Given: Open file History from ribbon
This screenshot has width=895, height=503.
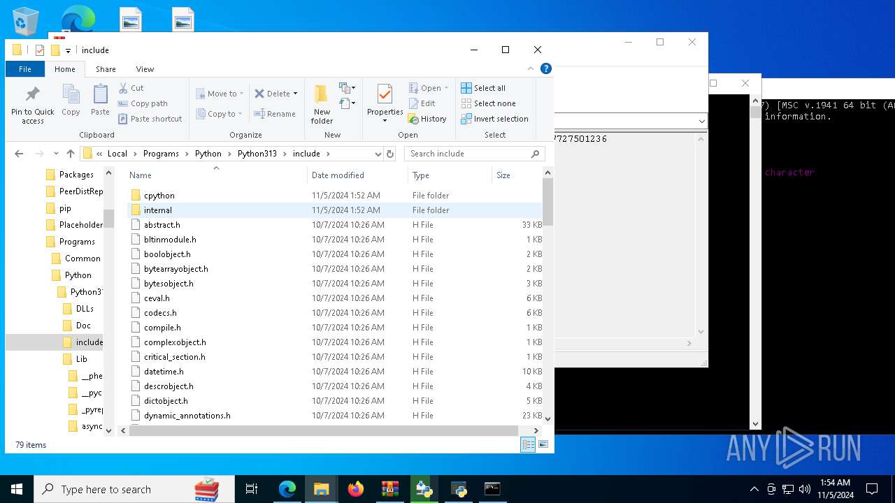Looking at the screenshot, I should [x=427, y=119].
